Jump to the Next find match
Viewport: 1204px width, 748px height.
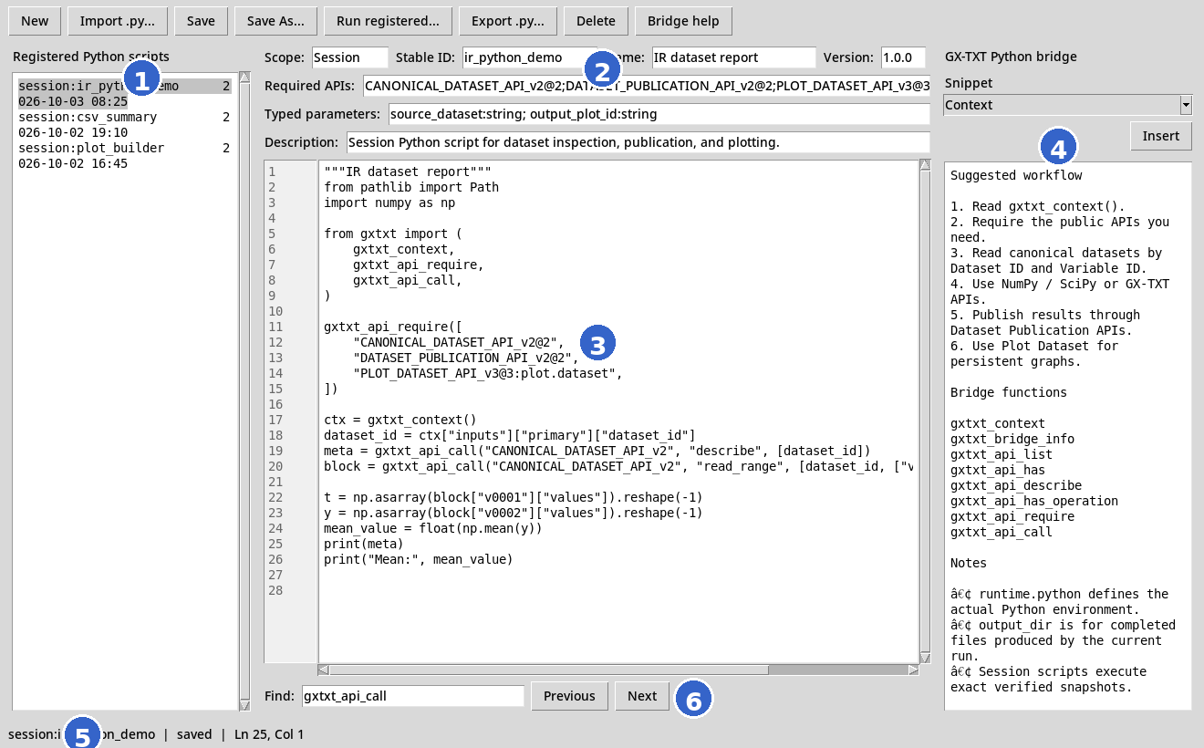pos(642,696)
